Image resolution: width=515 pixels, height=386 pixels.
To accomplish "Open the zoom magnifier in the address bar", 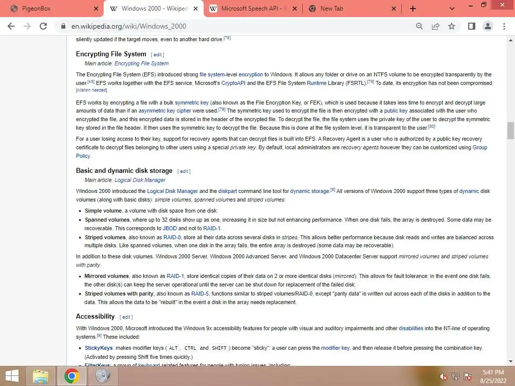I will [419, 26].
